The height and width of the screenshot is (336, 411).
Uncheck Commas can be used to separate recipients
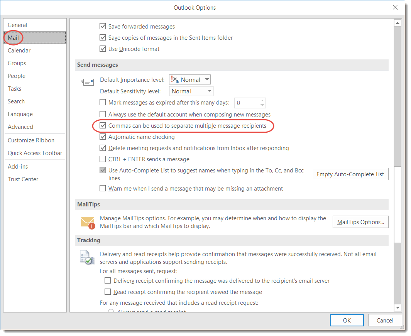pyautogui.click(x=103, y=125)
